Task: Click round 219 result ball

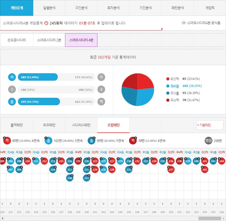Action: (x=78, y=161)
